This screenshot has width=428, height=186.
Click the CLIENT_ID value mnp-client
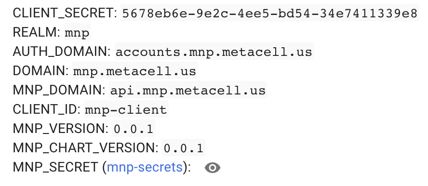click(126, 109)
